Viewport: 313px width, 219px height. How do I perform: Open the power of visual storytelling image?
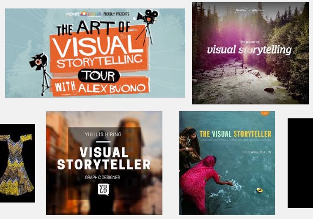250,53
